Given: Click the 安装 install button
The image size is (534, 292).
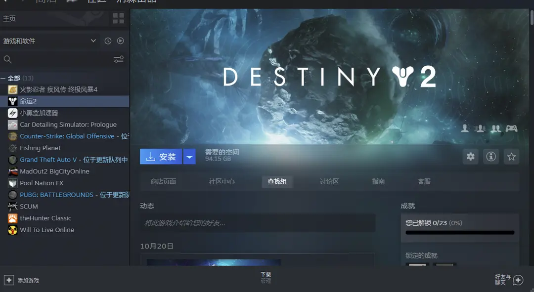Looking at the screenshot, I should click(161, 157).
